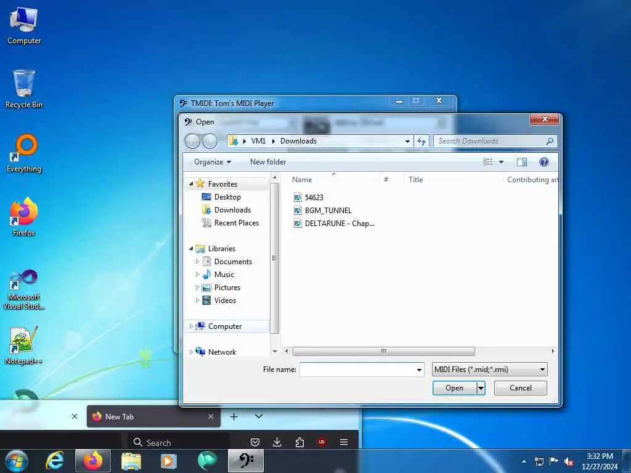Open Firefox downloads panel icon
631x473 pixels.
[277, 442]
